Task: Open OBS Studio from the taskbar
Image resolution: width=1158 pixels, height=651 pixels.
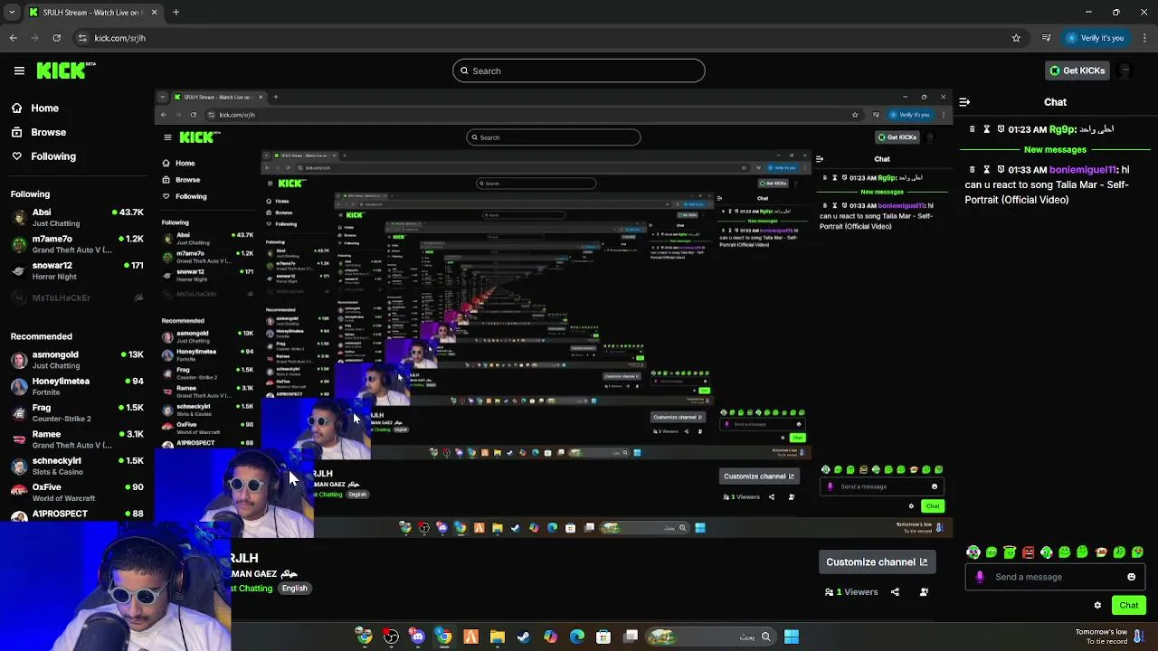Action: pyautogui.click(x=391, y=637)
